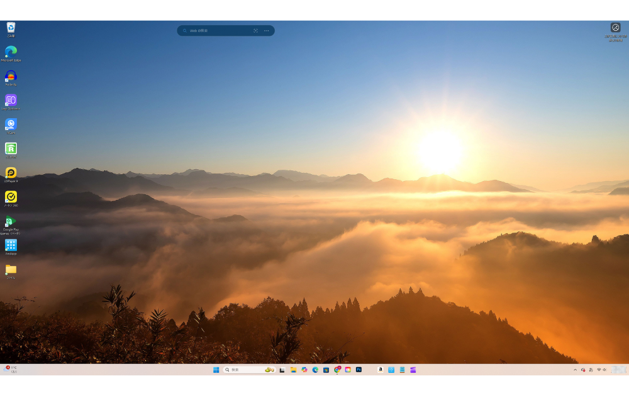629x396 pixels.
Task: Open File Explorer from the taskbar
Action: click(293, 370)
